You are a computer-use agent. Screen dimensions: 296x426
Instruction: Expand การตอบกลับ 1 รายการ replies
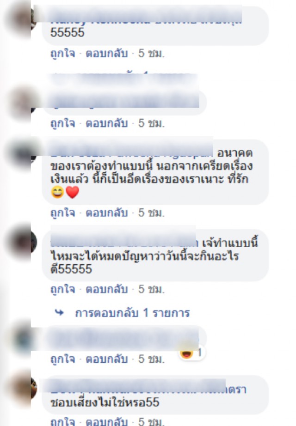coord(132,313)
